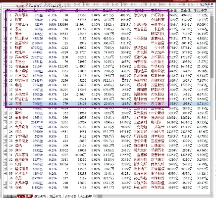
Task: Expand row 34 通信服务 sector
Action: tap(5, 169)
